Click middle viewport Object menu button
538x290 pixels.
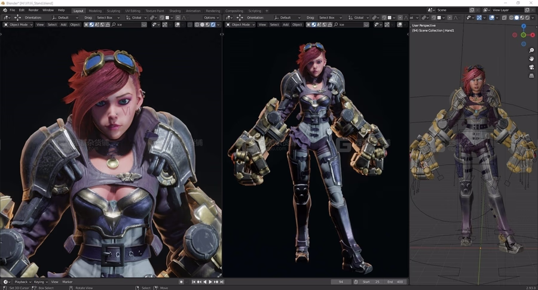297,24
